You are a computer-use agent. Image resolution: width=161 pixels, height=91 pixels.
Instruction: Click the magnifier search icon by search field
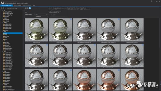(x=47, y=14)
